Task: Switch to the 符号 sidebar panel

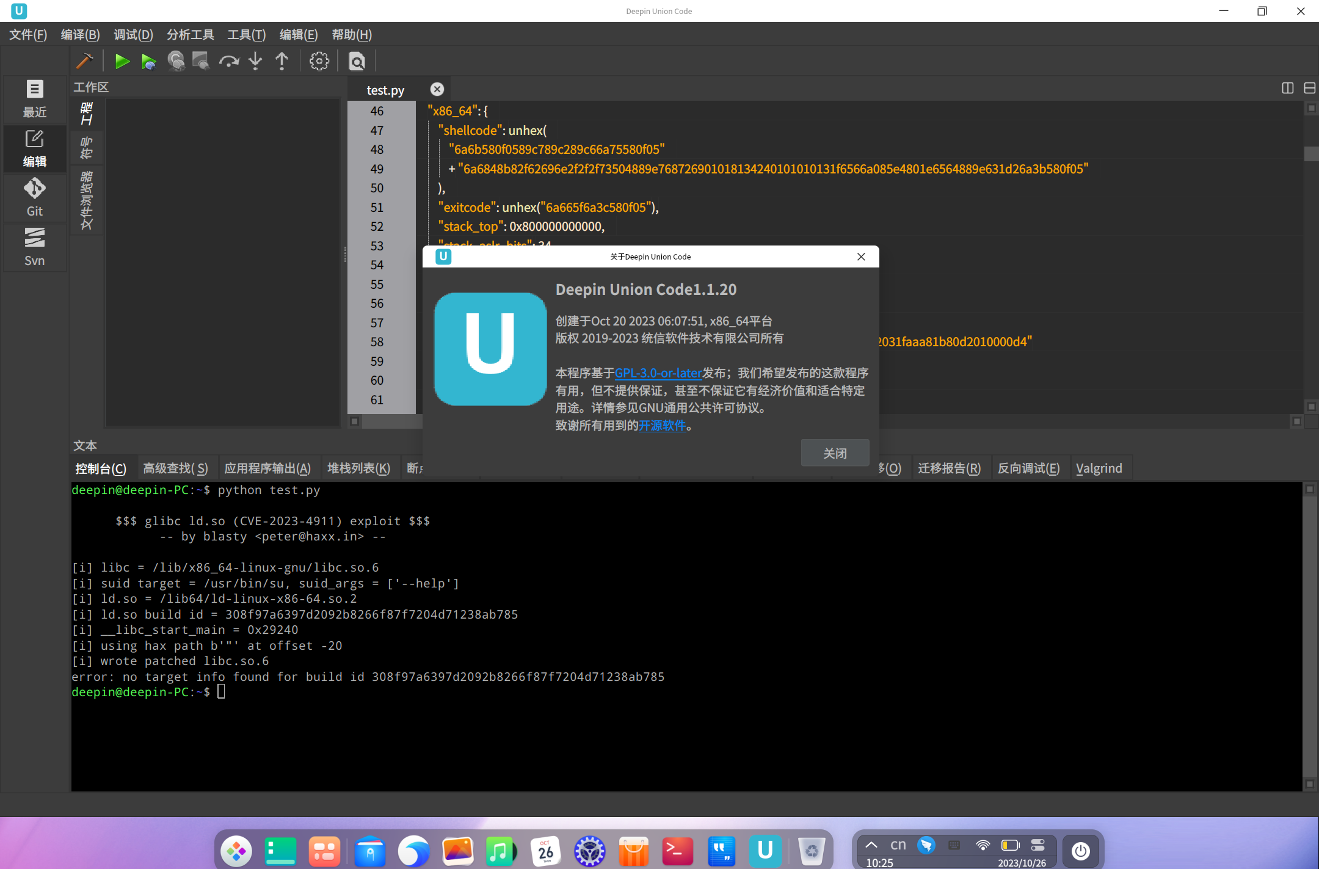Action: 86,147
